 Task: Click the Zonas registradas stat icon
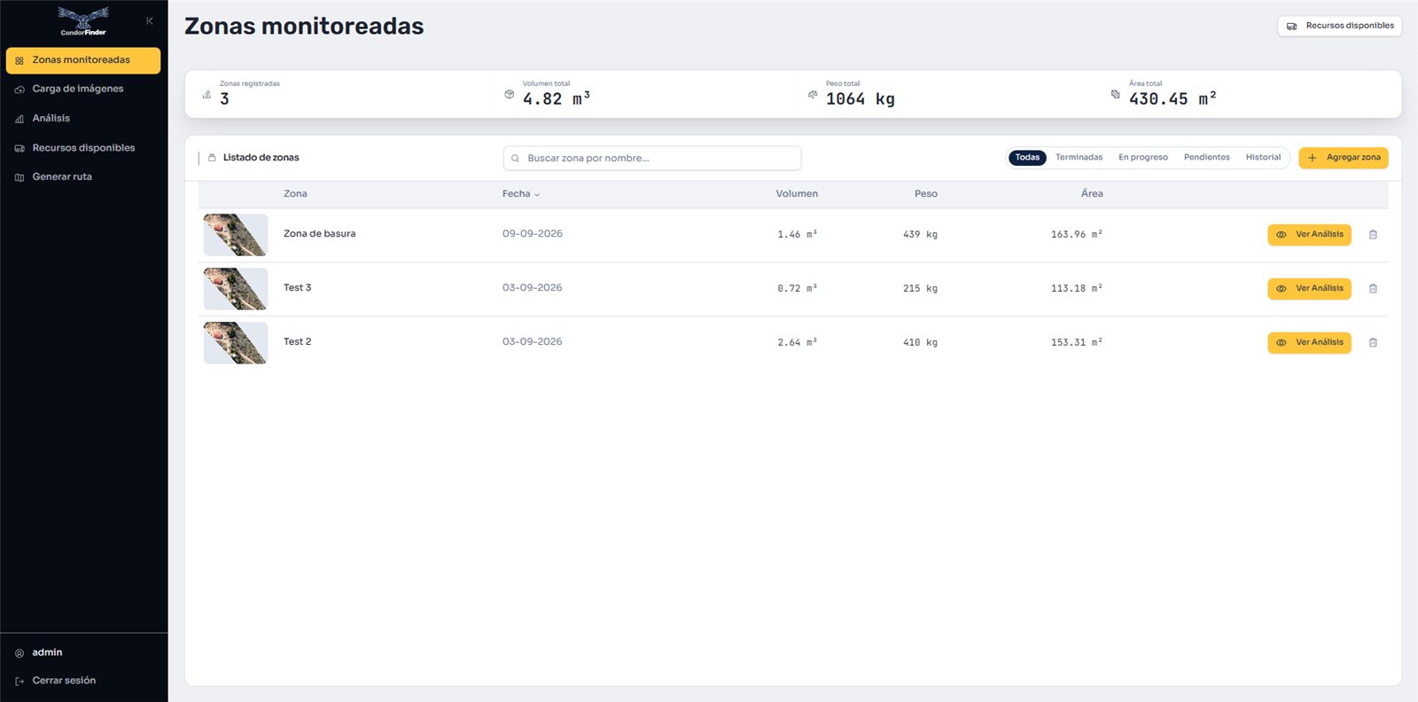(206, 94)
